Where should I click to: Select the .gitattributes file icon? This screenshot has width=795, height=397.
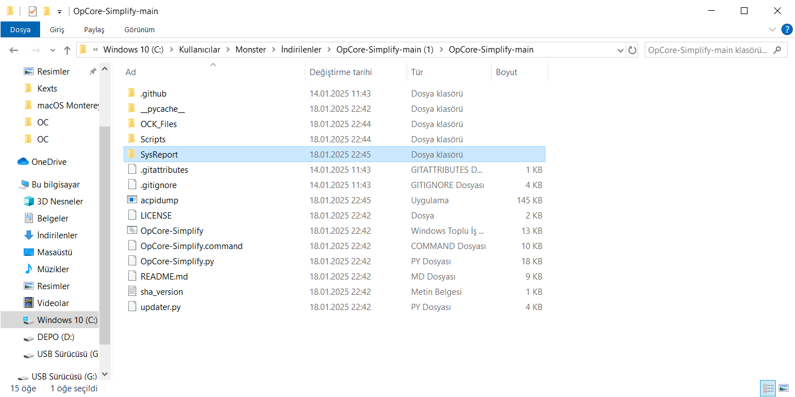pos(132,169)
